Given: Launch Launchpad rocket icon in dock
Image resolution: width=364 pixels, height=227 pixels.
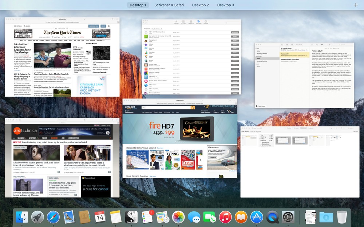Looking at the screenshot, I should (37, 217).
